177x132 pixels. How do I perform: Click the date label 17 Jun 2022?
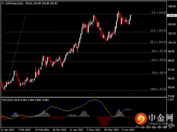tap(128, 130)
